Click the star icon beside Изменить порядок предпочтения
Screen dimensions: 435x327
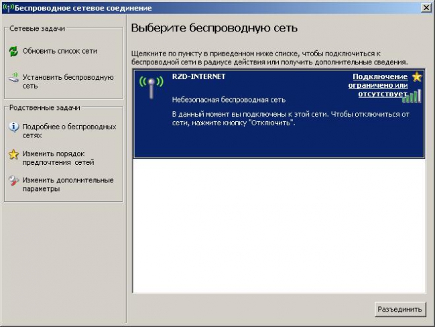pyautogui.click(x=13, y=154)
